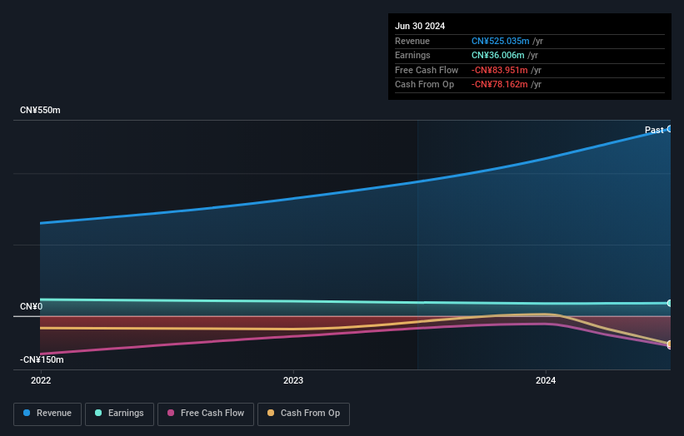
Task: Toggle the Cash From Op legend button
Action: pyautogui.click(x=303, y=414)
